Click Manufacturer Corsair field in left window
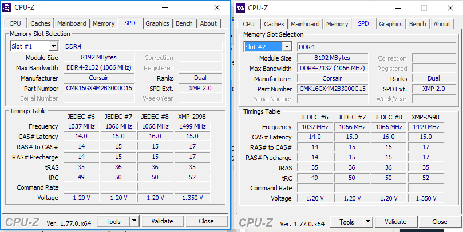Viewport: 463px width, 232px height. tap(99, 78)
